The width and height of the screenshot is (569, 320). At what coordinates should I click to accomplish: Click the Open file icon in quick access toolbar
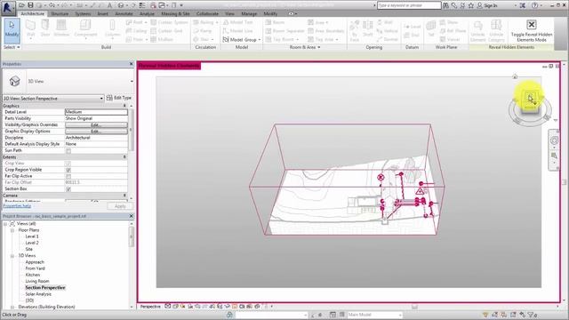(x=21, y=5)
